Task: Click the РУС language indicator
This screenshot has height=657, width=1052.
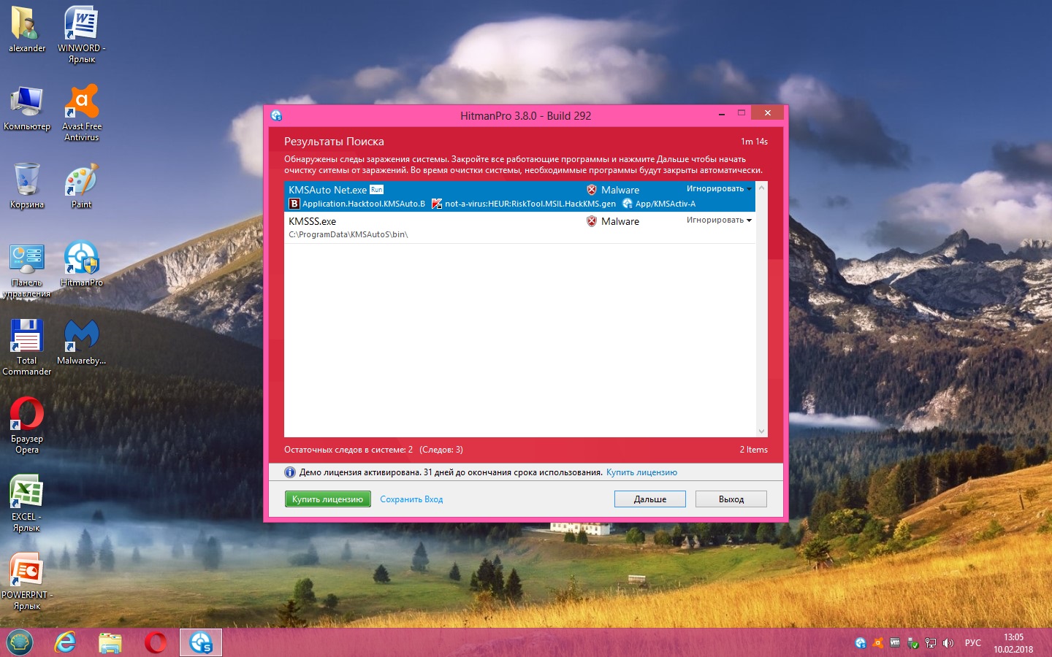Action: tap(973, 643)
